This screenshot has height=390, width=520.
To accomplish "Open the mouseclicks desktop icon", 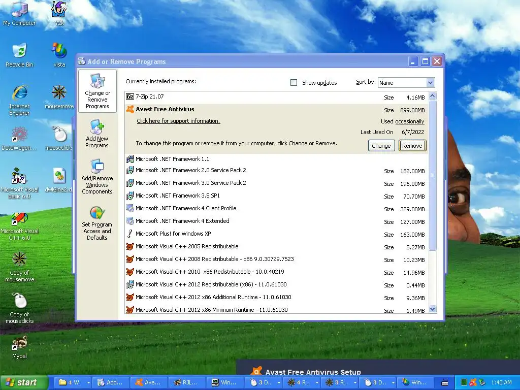I will coord(59,139).
